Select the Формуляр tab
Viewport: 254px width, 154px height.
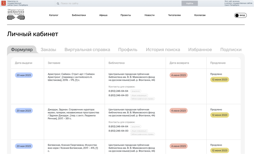coord(22,50)
